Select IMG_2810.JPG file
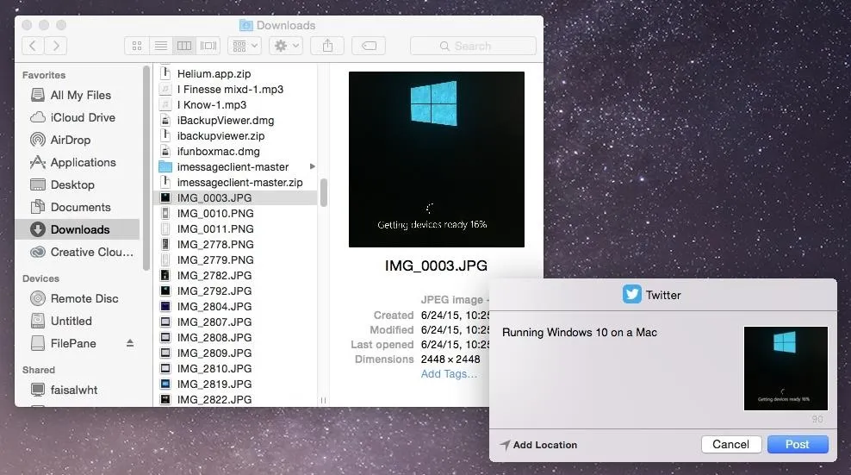851x475 pixels. (237, 368)
